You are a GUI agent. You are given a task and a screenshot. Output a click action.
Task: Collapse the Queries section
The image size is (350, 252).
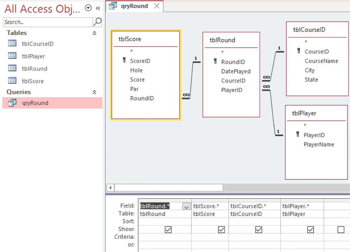tap(94, 92)
